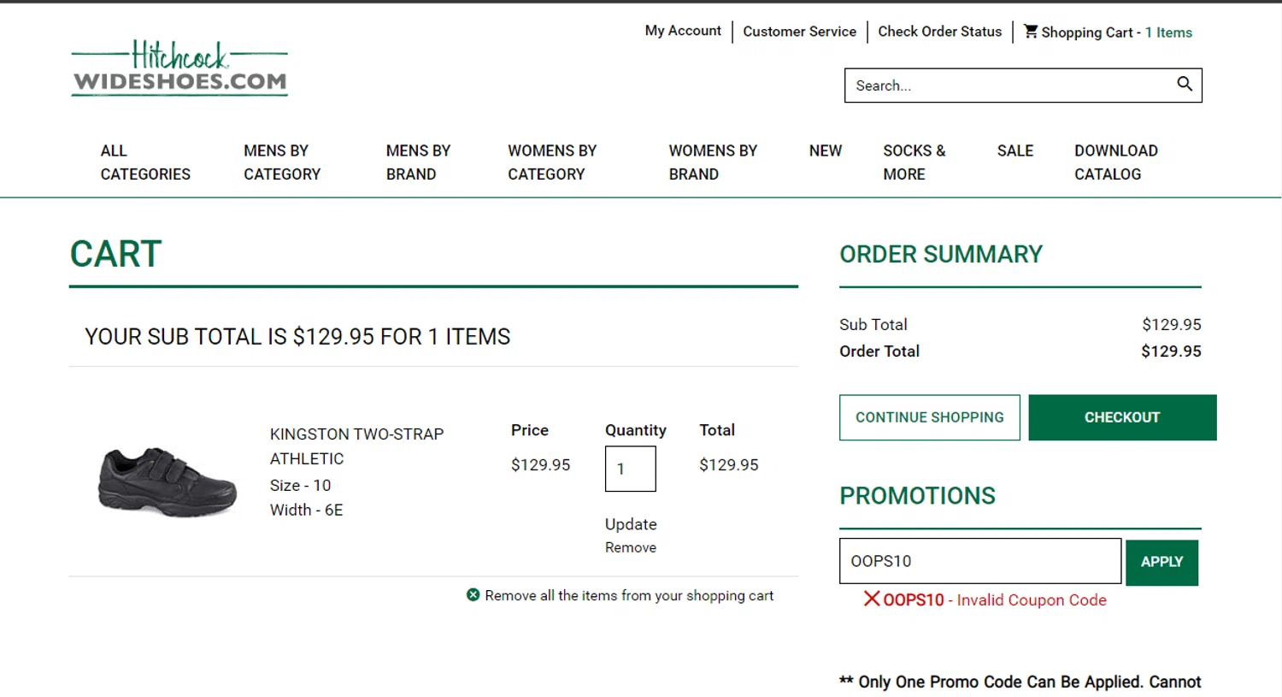
Task: Remove all the items from your shopping cart
Action: point(629,595)
